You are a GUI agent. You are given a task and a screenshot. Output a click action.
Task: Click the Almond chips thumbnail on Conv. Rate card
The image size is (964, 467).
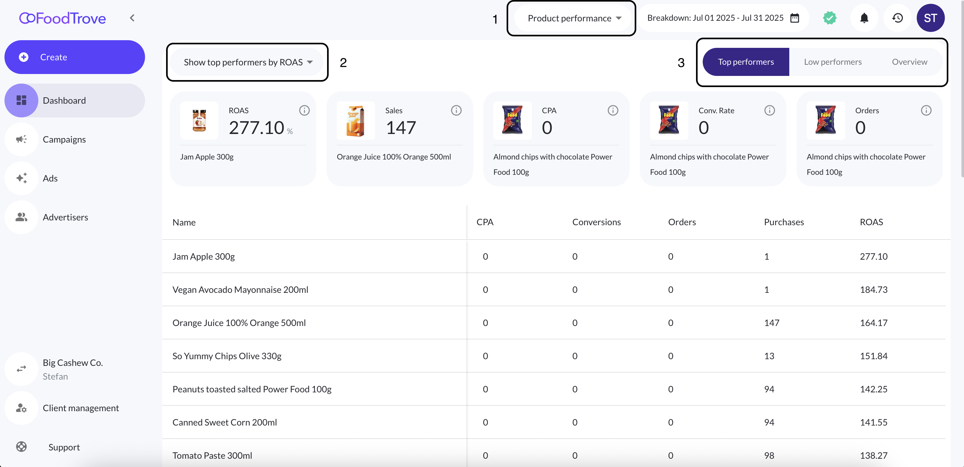[669, 121]
